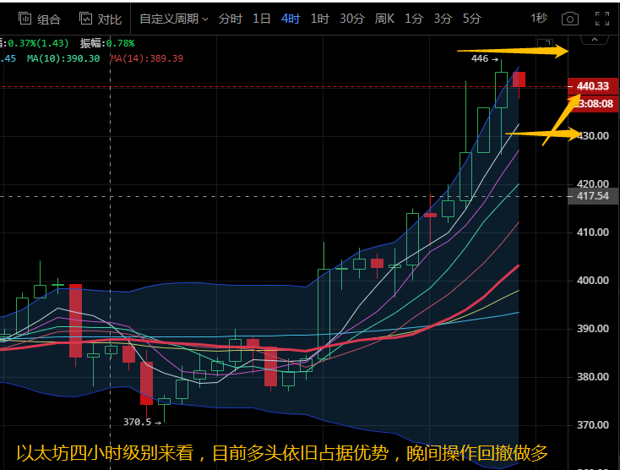This screenshot has height=470, width=620.
Task: Click the MA(14):389.39 indicator label
Action: pyautogui.click(x=147, y=58)
